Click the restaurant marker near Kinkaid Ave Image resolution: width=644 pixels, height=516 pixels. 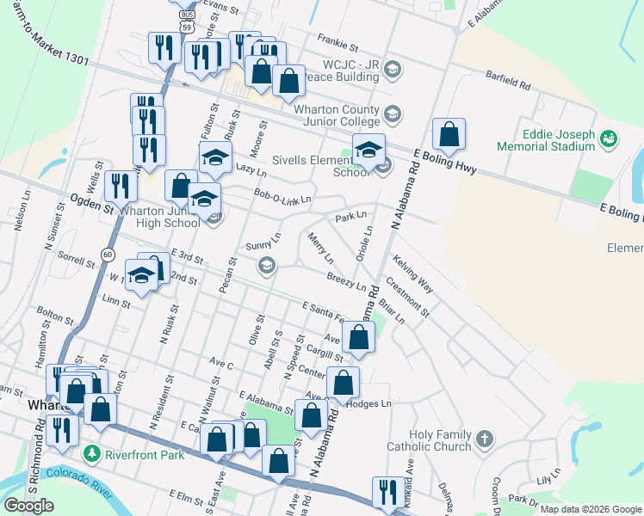tap(388, 493)
